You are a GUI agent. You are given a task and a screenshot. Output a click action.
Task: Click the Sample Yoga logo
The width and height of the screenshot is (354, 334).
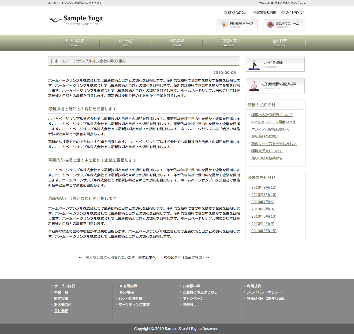76,20
